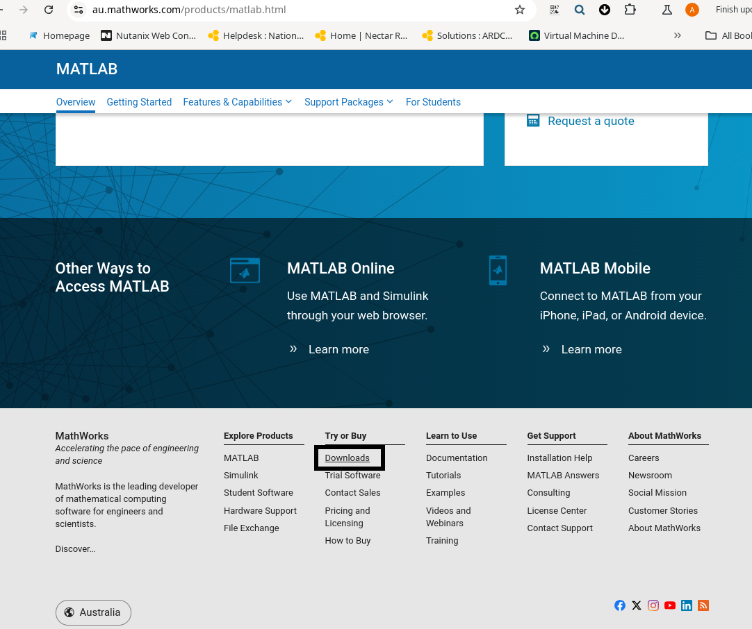This screenshot has width=752, height=629.
Task: Open the Request a quote link
Action: pos(591,121)
